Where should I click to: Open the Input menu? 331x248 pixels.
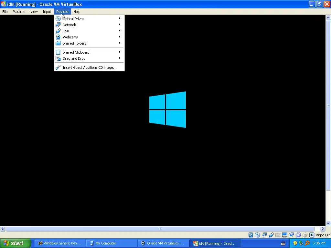click(x=47, y=12)
